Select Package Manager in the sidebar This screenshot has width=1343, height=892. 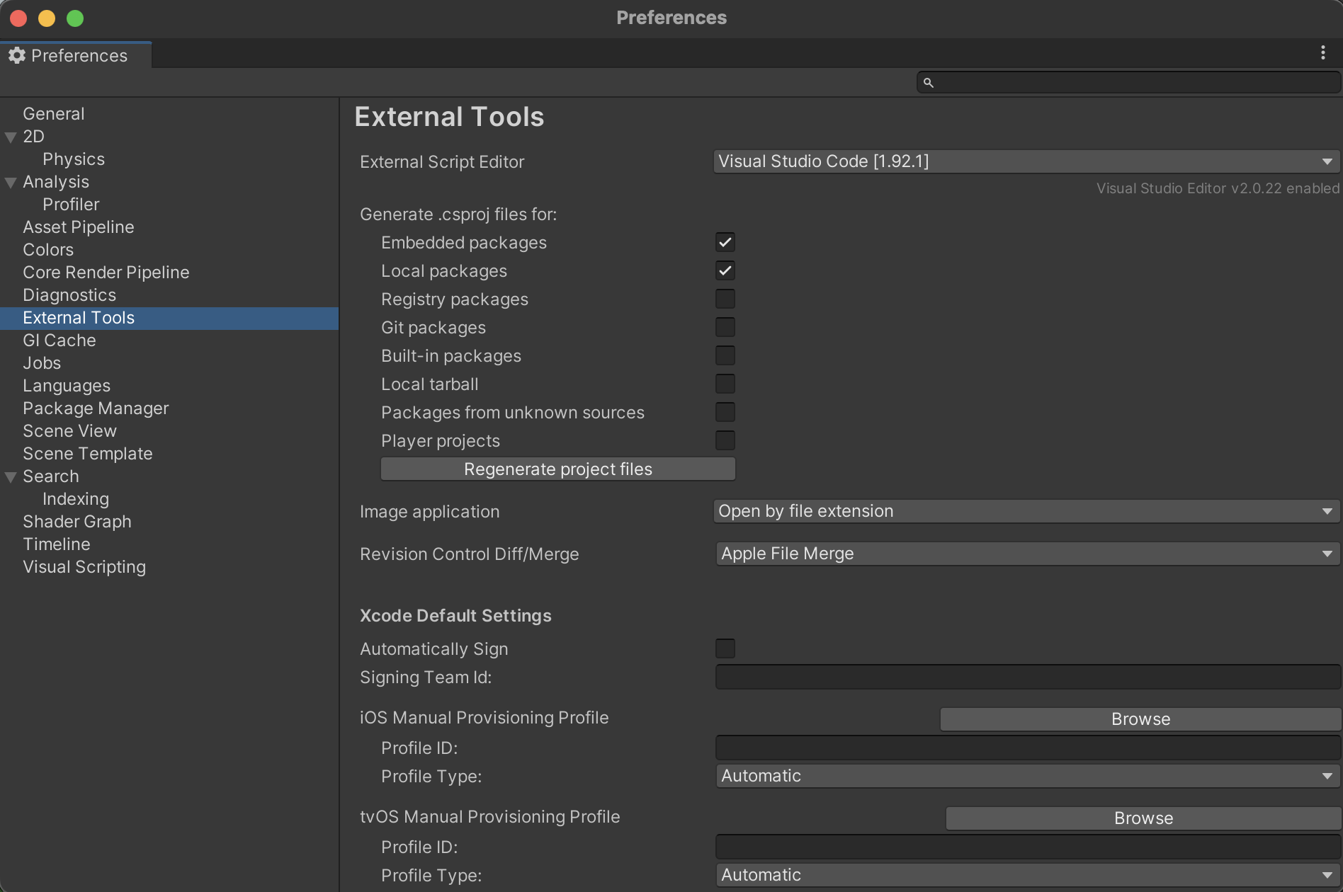click(96, 408)
